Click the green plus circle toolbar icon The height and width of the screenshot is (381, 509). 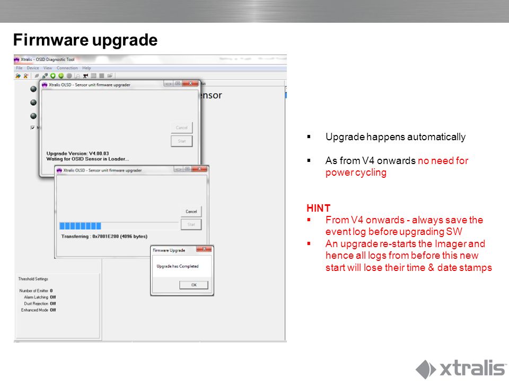[60, 76]
